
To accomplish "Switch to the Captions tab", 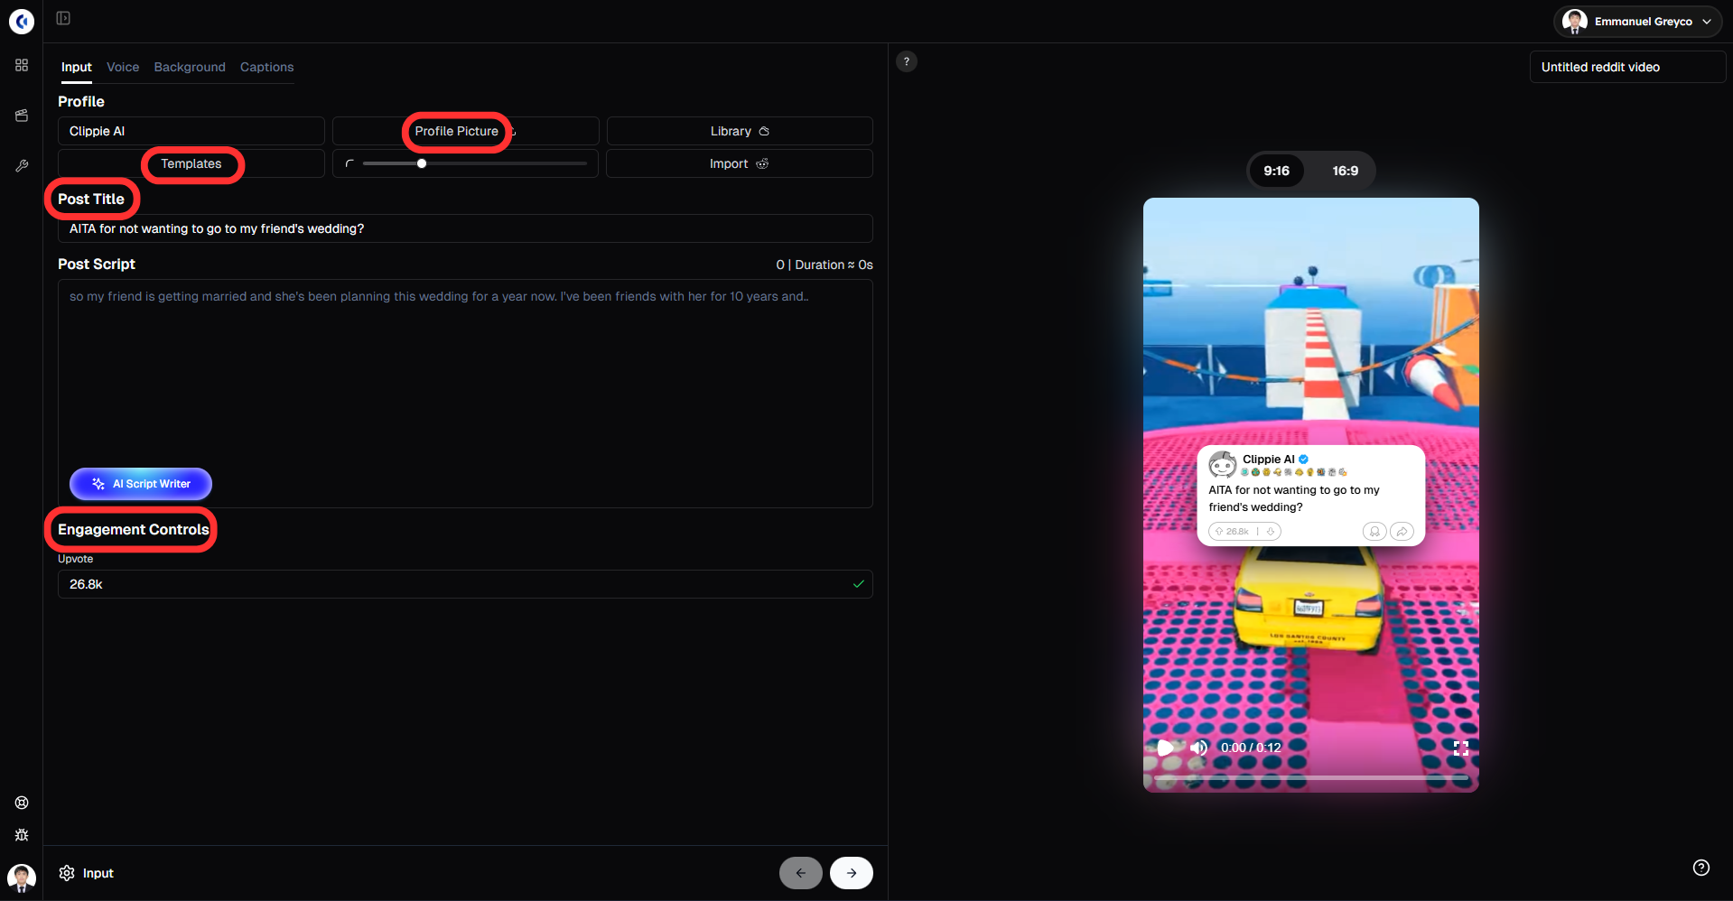I will click(x=267, y=68).
